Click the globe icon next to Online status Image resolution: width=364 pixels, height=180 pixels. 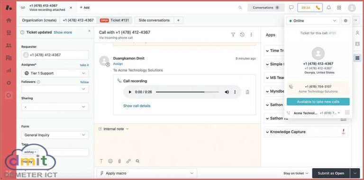(x=346, y=21)
